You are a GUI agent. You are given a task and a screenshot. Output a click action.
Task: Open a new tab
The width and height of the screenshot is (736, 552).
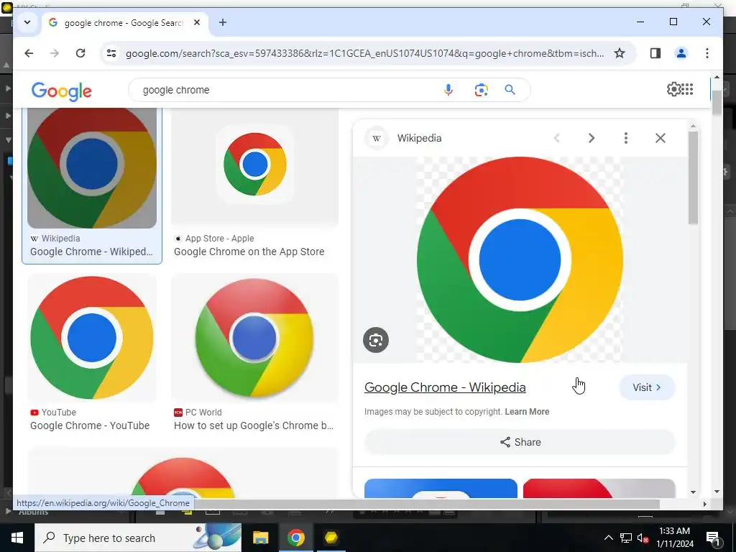(223, 22)
